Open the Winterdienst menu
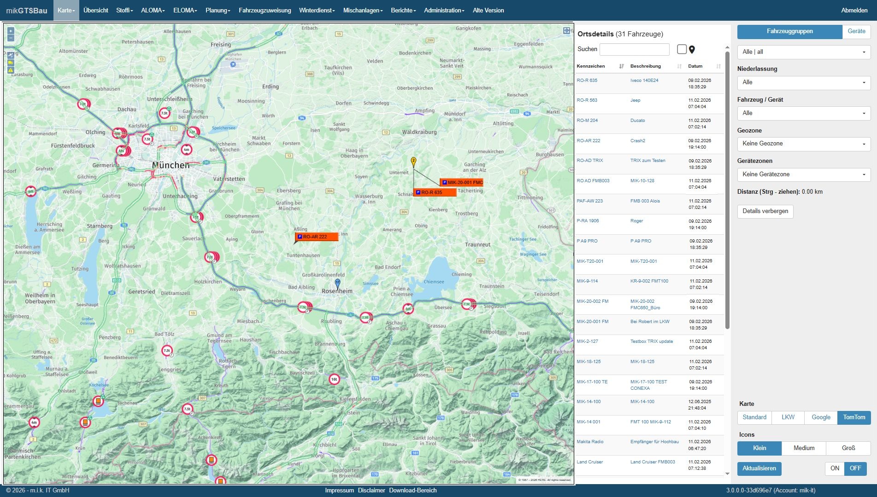 coord(316,10)
